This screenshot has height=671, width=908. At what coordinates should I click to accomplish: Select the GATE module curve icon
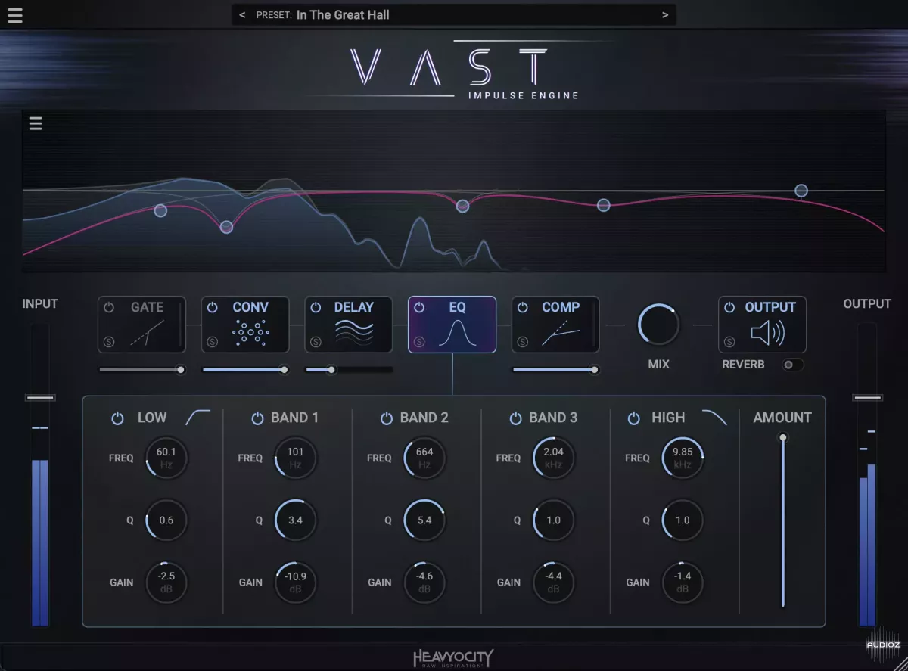[147, 333]
